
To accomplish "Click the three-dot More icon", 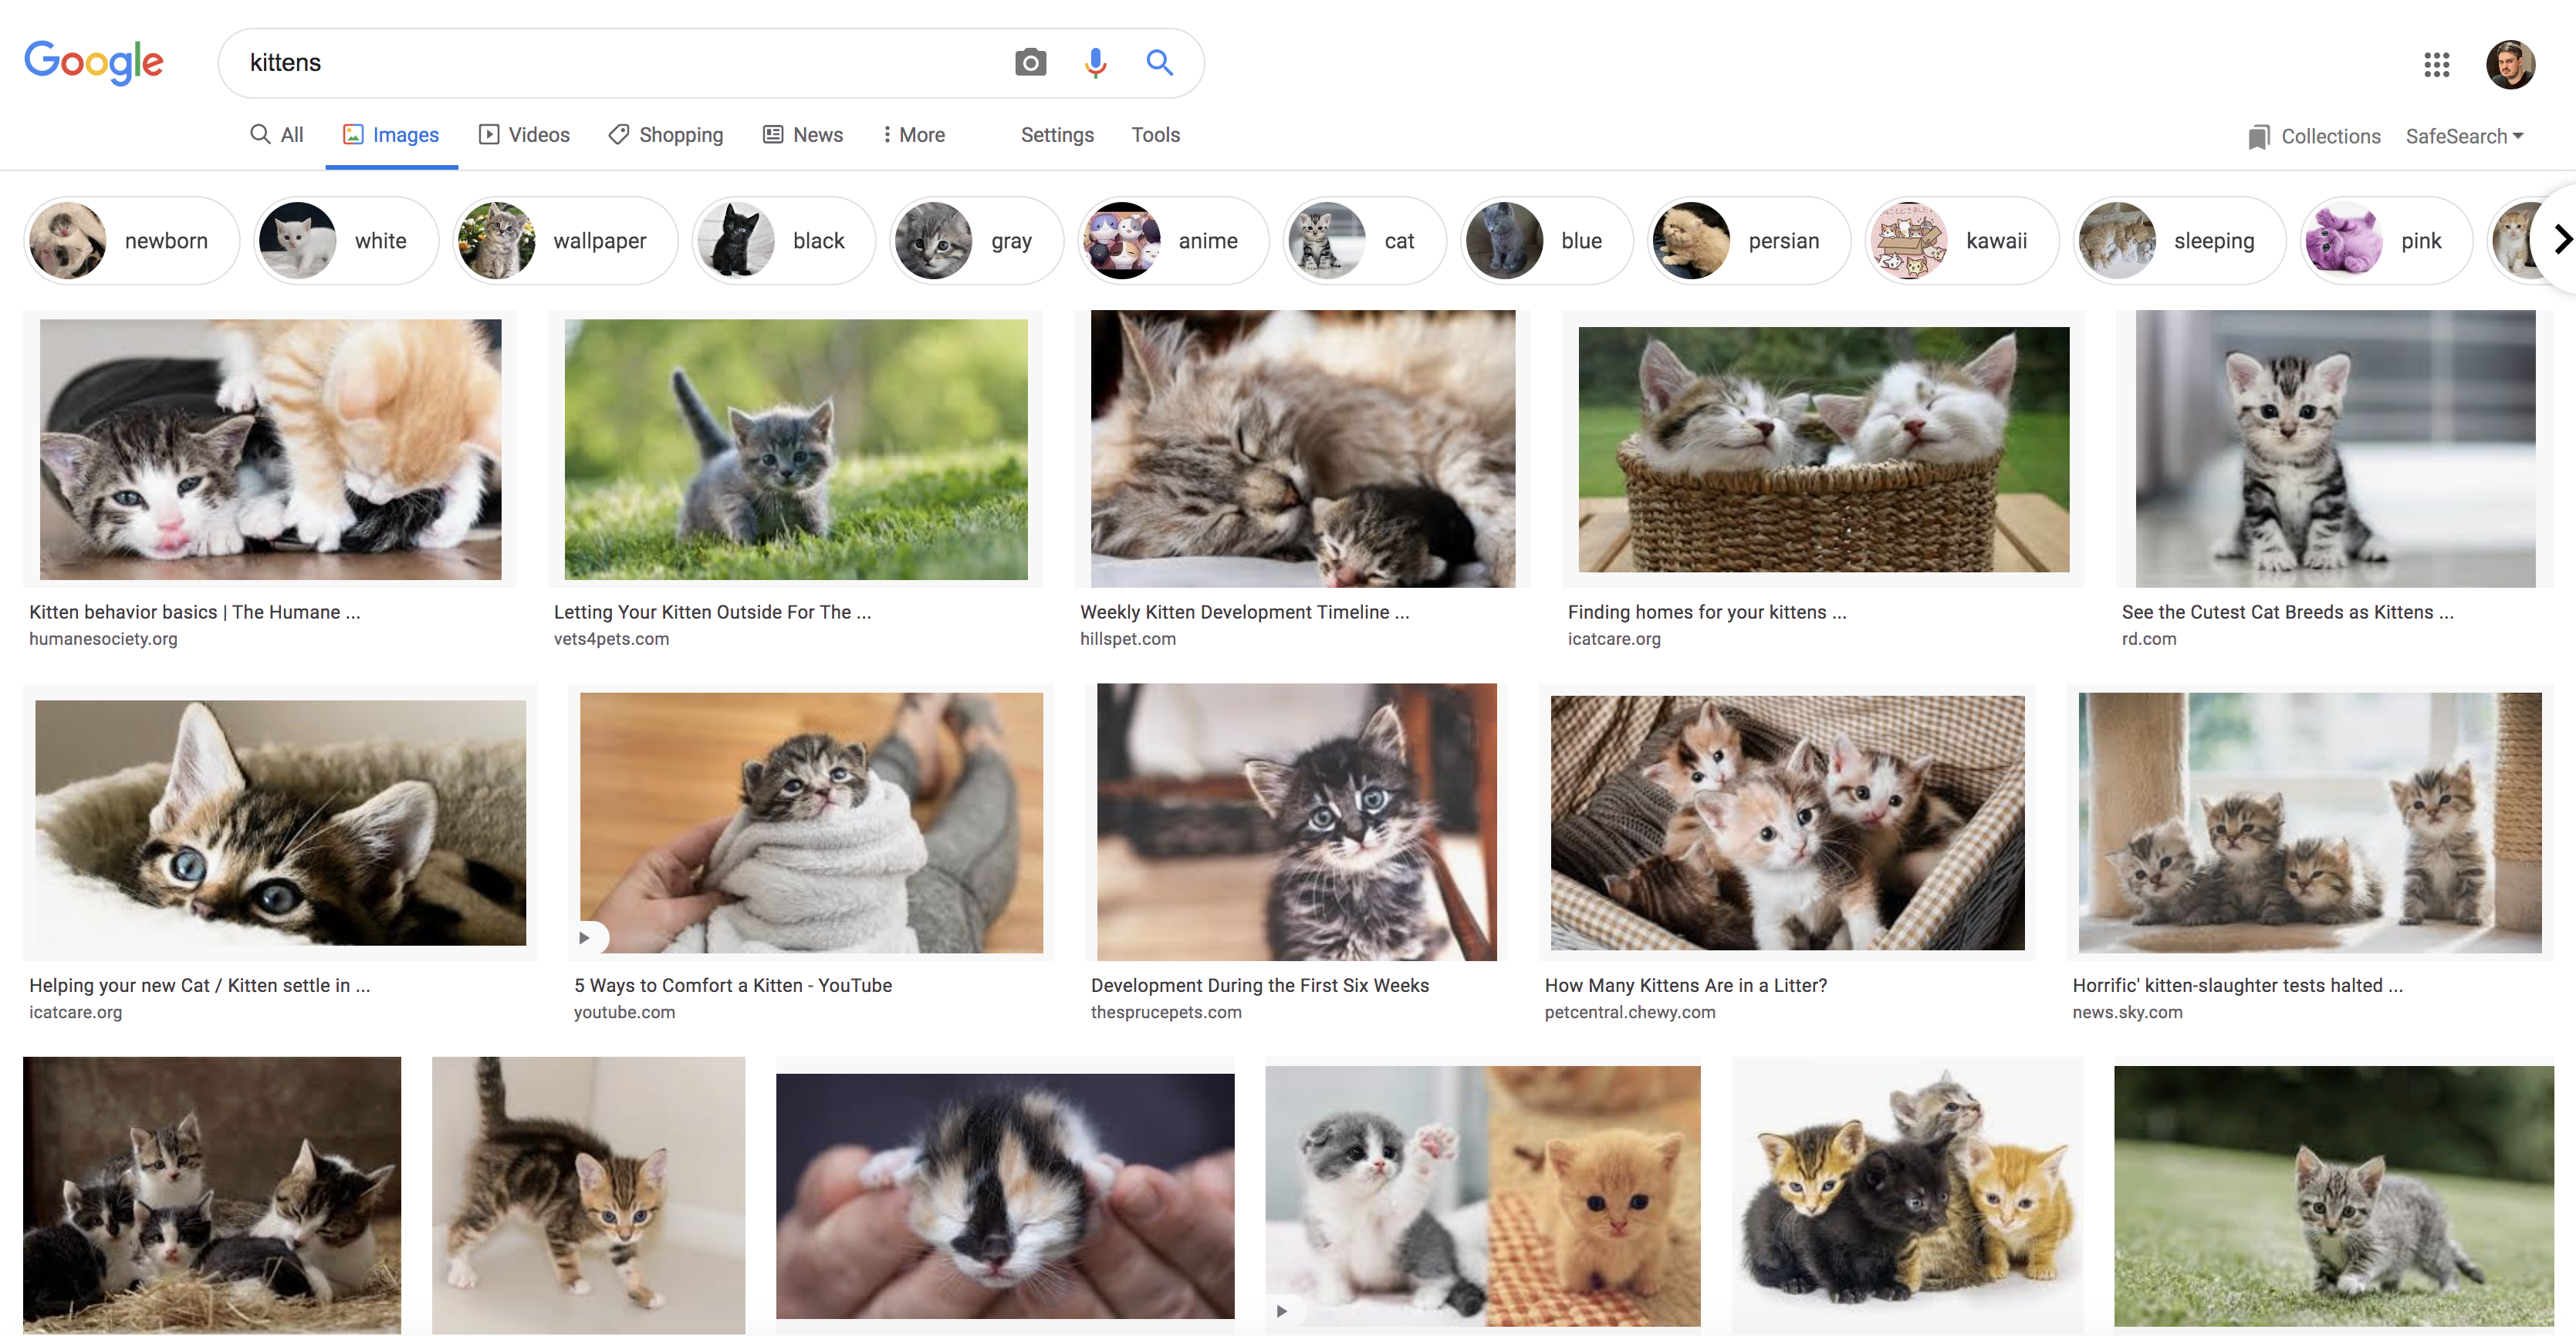I will click(886, 134).
